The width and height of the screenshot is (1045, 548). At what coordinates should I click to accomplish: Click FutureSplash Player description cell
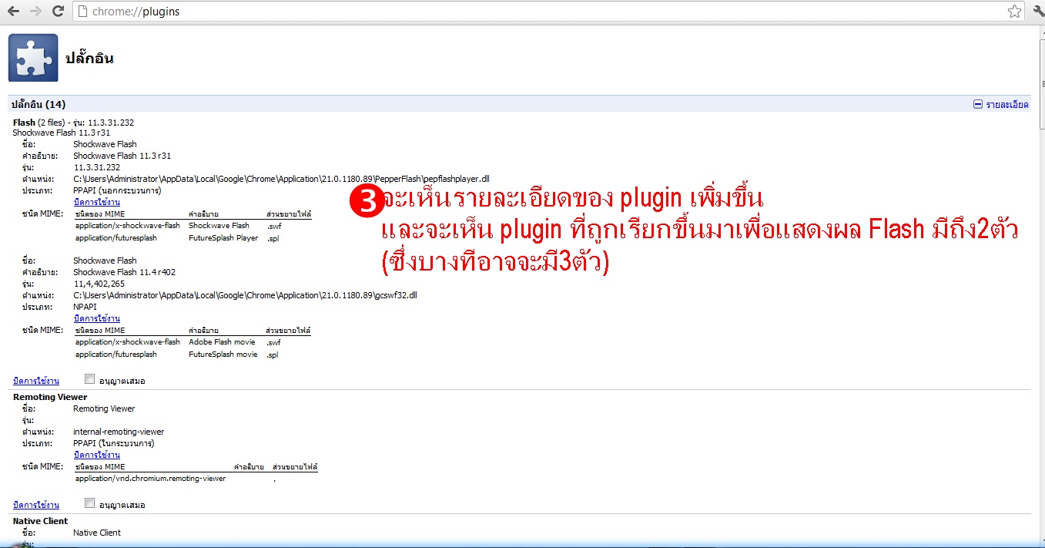point(223,238)
